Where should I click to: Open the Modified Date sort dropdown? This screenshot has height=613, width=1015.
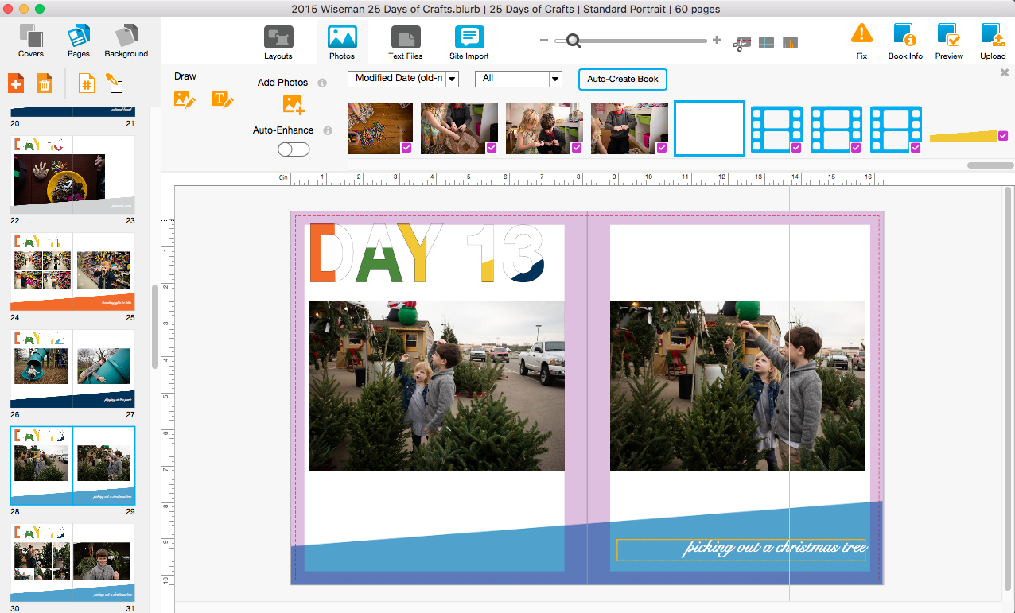pos(403,79)
